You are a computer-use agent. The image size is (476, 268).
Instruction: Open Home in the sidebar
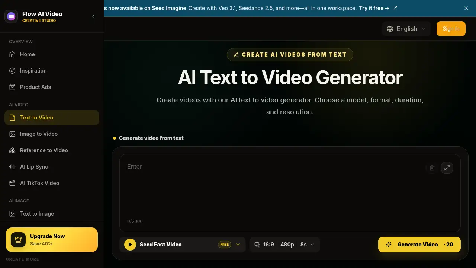52,54
